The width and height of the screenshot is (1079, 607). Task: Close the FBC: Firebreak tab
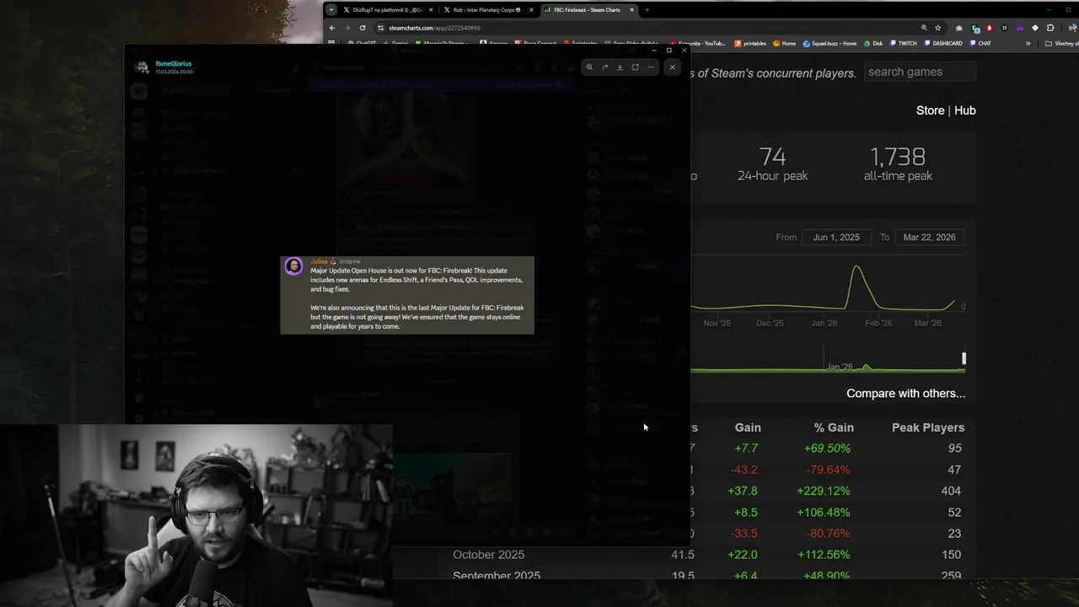[631, 10]
